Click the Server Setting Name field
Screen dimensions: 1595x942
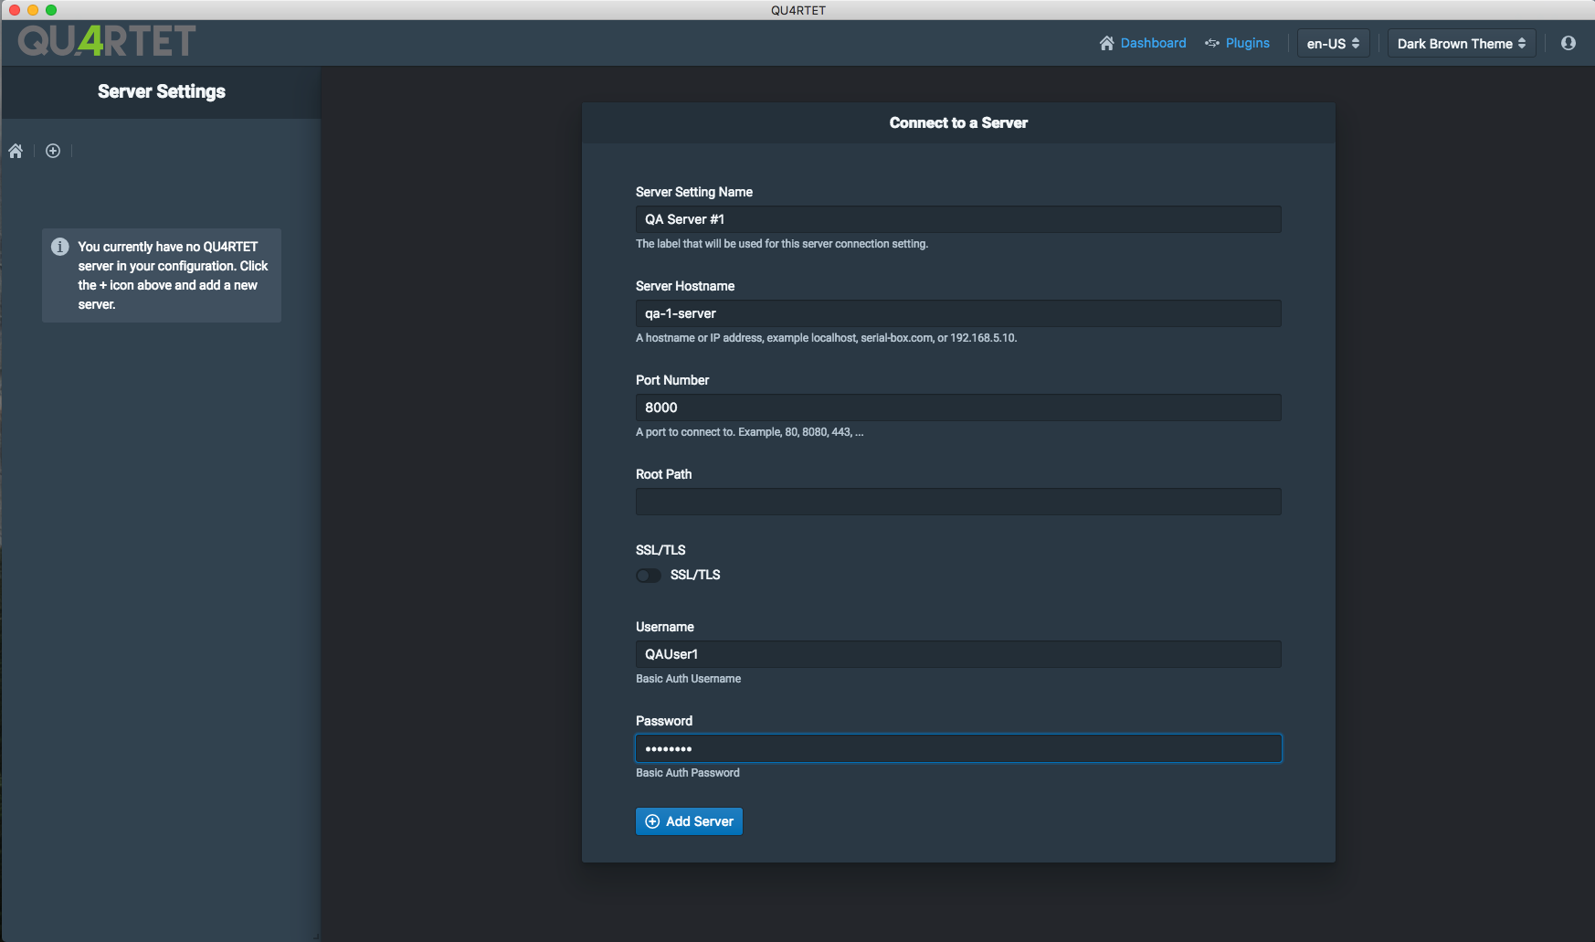[958, 219]
